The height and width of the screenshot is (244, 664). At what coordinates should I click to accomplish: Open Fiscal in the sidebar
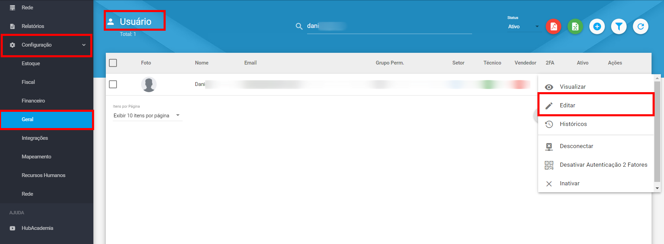(x=47, y=82)
